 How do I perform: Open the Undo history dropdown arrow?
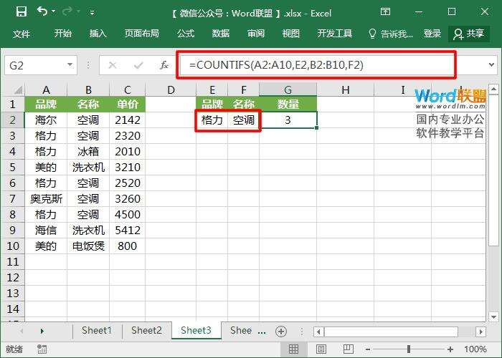pyautogui.click(x=54, y=11)
